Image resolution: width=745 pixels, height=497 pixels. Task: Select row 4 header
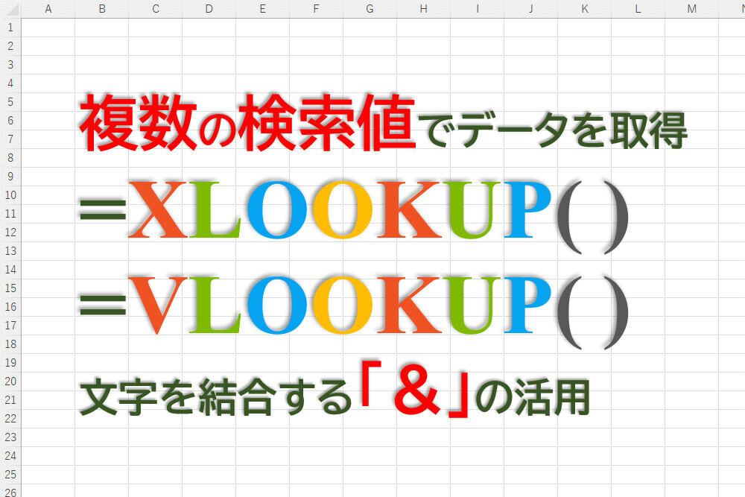coord(10,83)
